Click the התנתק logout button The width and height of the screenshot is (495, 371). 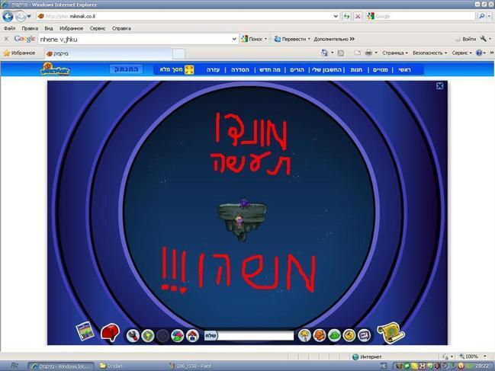tap(126, 69)
